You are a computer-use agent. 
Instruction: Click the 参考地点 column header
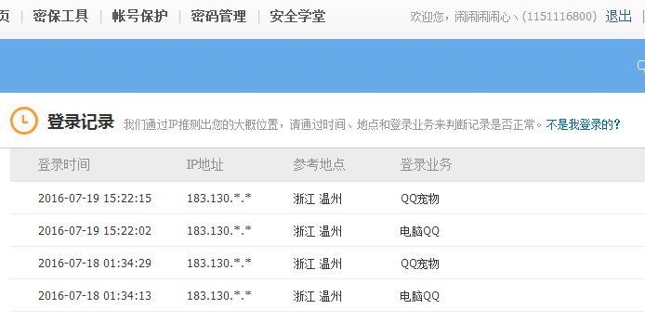319,164
